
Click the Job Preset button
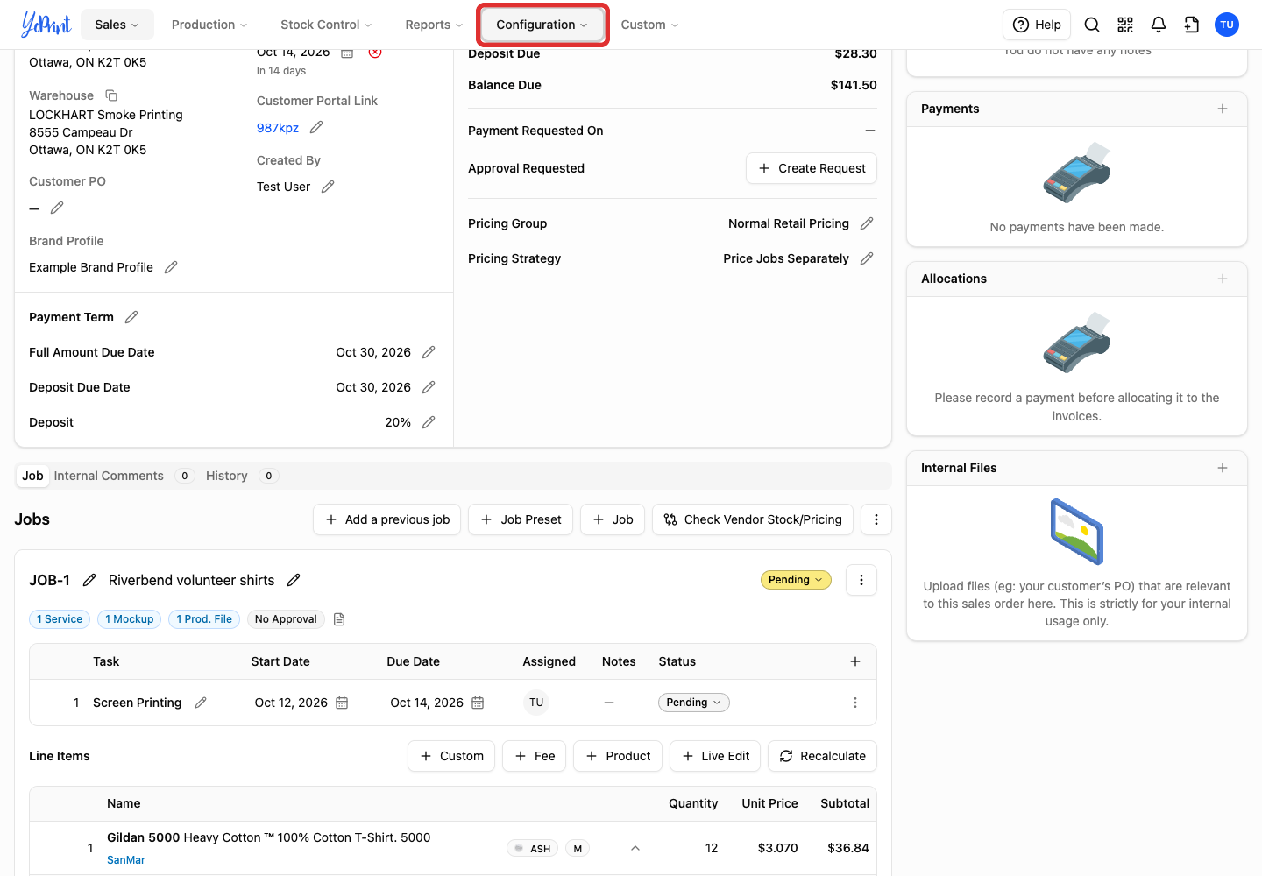521,519
